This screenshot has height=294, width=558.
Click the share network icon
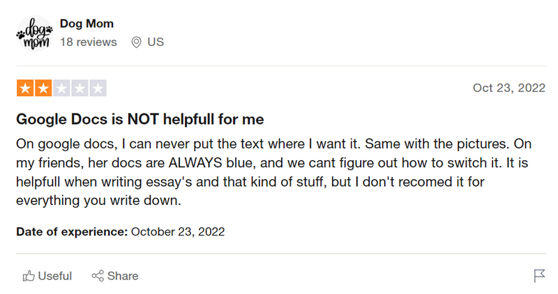(x=98, y=276)
